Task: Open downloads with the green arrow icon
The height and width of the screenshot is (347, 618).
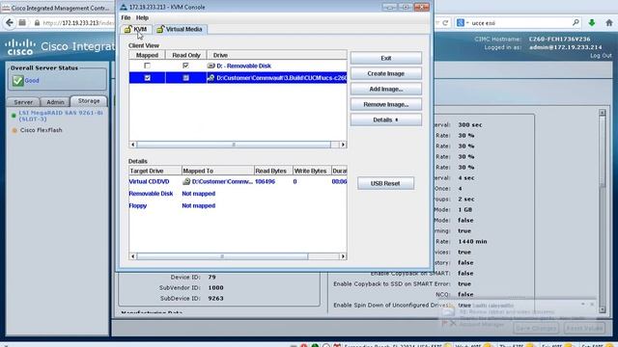Action: tap(592, 23)
